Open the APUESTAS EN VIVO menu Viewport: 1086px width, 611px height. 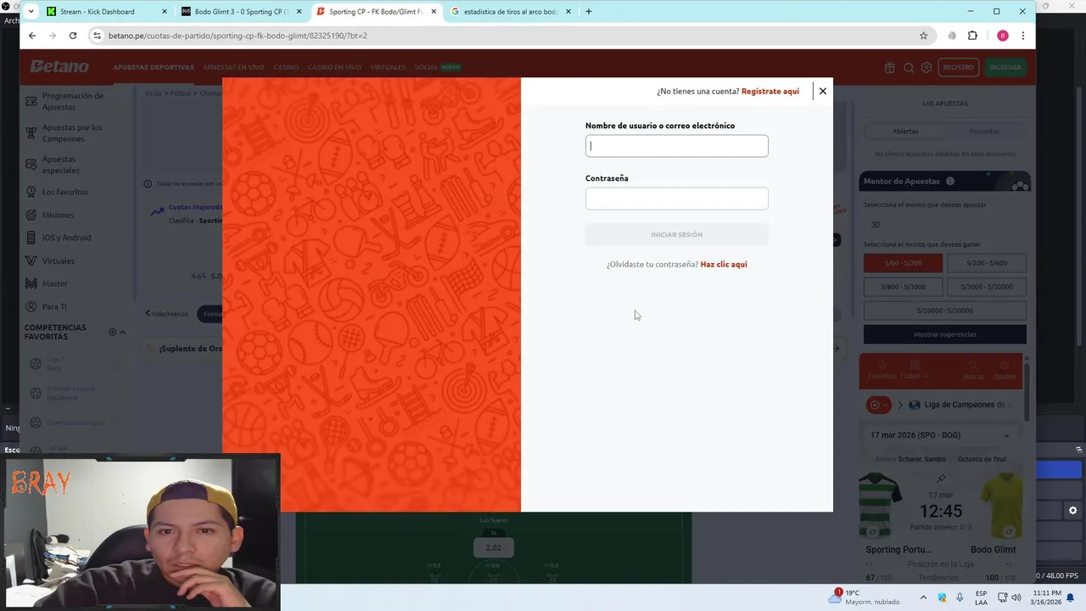point(233,67)
